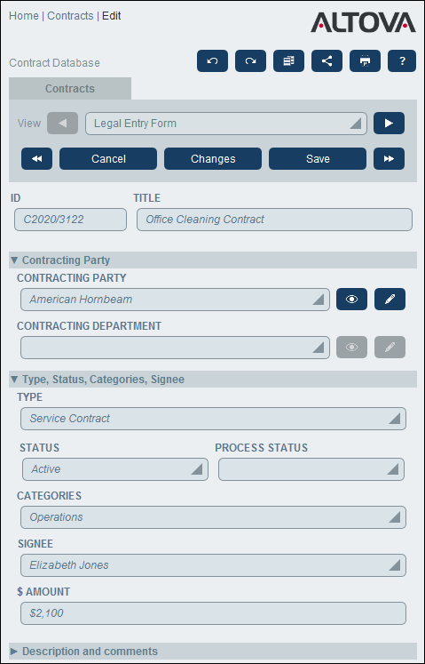Open the Signee dropdown with Elizabeth Jones
The image size is (425, 664).
click(x=213, y=565)
